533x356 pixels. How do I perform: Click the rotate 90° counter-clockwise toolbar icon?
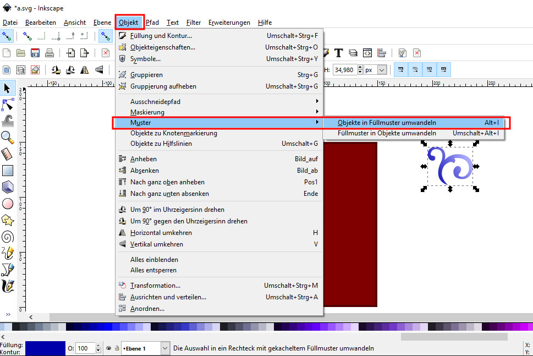point(56,70)
